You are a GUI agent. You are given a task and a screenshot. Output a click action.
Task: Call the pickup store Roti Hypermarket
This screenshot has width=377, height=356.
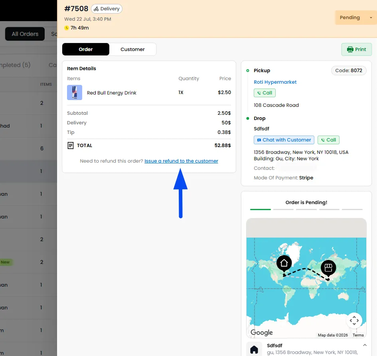(264, 93)
